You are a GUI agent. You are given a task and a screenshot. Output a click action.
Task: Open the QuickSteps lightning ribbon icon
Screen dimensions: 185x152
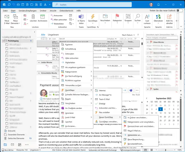93,17
